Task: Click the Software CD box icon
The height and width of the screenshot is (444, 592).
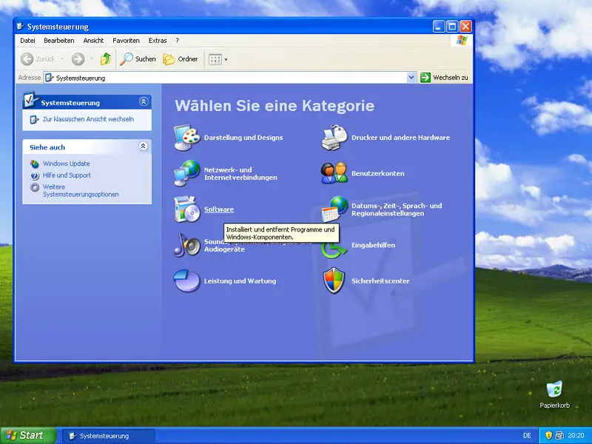Action: [x=187, y=209]
